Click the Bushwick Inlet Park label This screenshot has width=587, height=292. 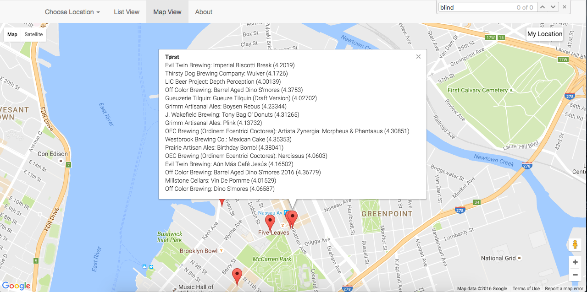(x=170, y=237)
